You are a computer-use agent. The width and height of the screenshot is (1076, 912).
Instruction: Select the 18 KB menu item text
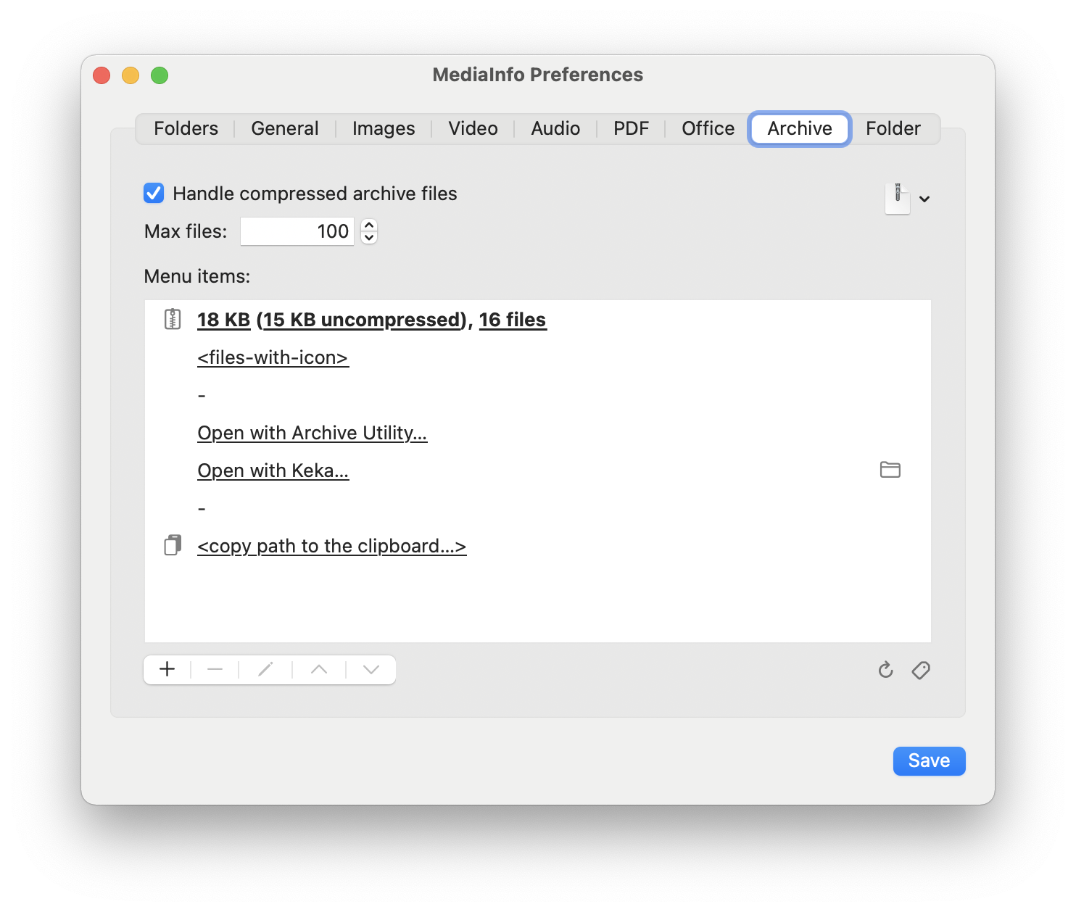224,320
